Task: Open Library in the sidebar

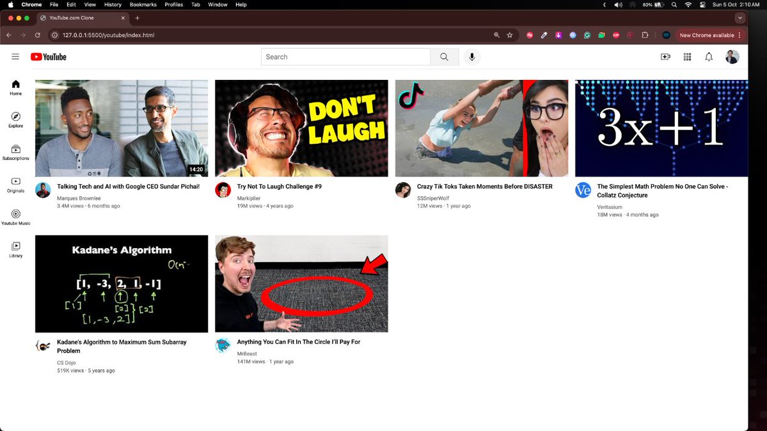Action: click(x=15, y=249)
